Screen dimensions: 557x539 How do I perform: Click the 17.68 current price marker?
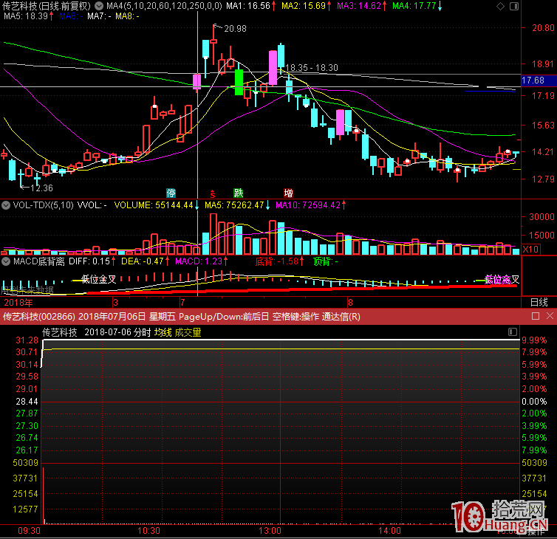533,80
